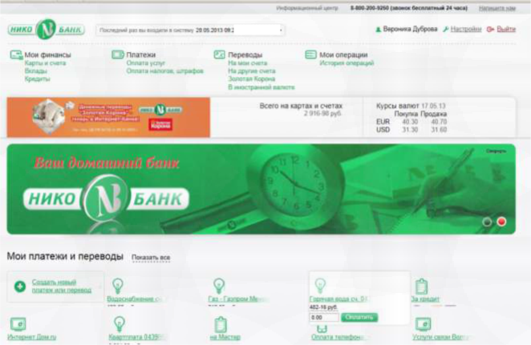Click the logout arrow icon
This screenshot has width=531, height=345.
pyautogui.click(x=490, y=30)
